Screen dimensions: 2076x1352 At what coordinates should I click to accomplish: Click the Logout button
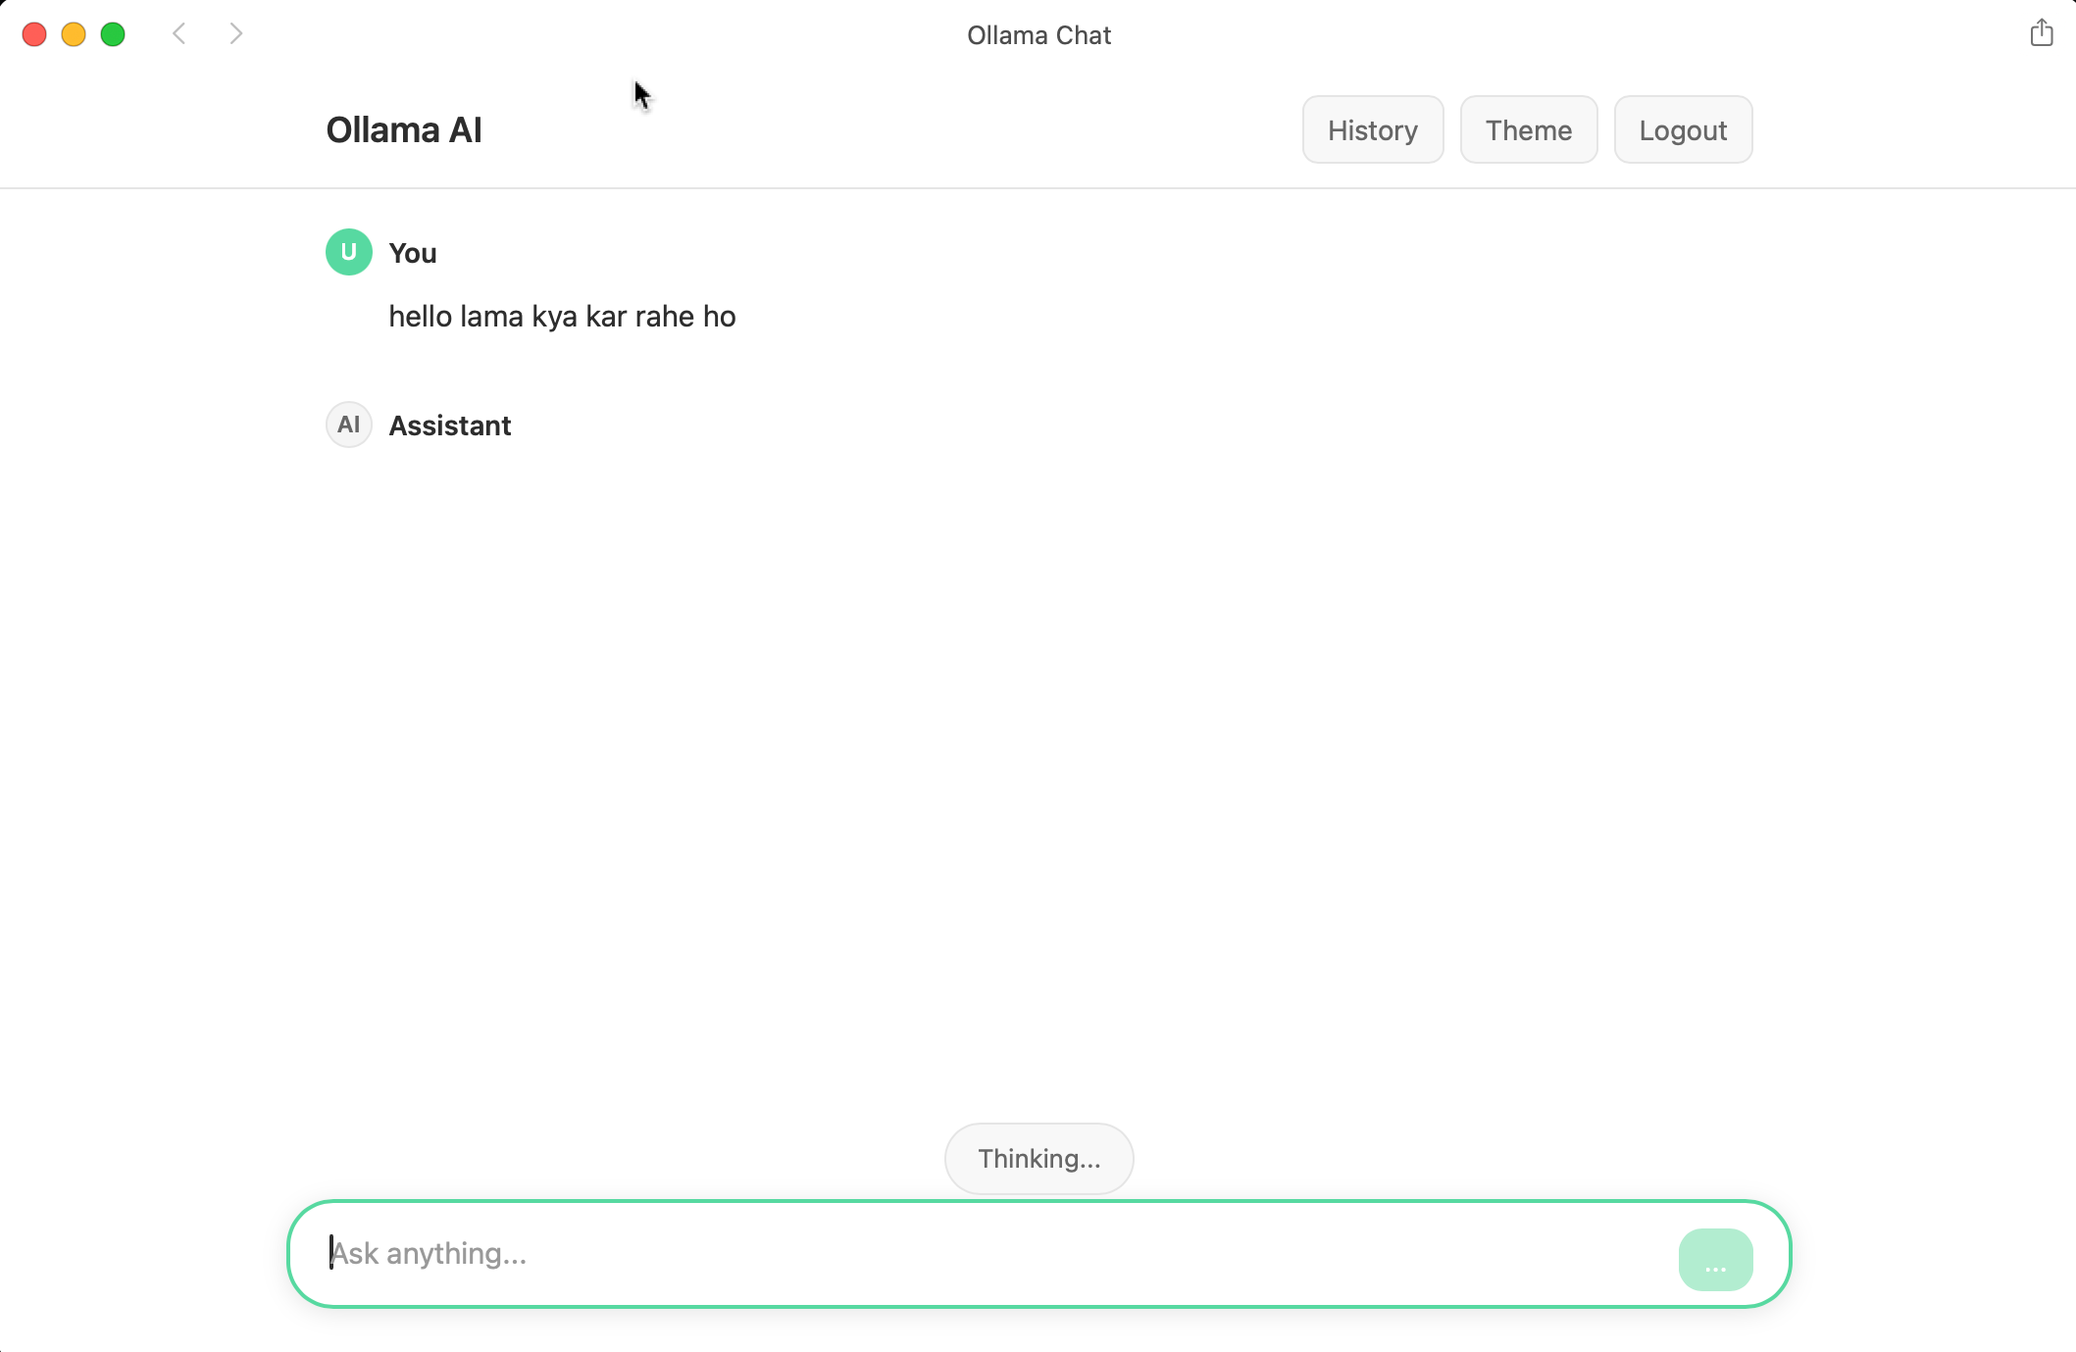click(x=1682, y=130)
